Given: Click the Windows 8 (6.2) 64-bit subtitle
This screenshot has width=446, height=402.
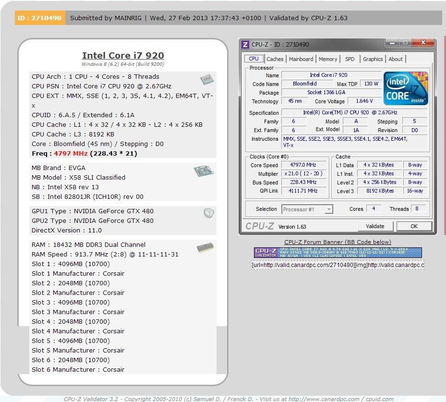Looking at the screenshot, I should pos(123,64).
